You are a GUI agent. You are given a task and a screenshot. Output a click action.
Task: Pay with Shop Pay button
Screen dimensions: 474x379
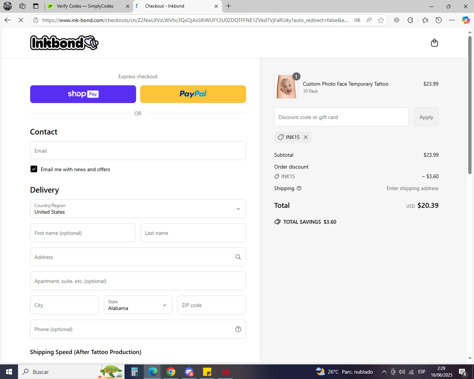(83, 94)
